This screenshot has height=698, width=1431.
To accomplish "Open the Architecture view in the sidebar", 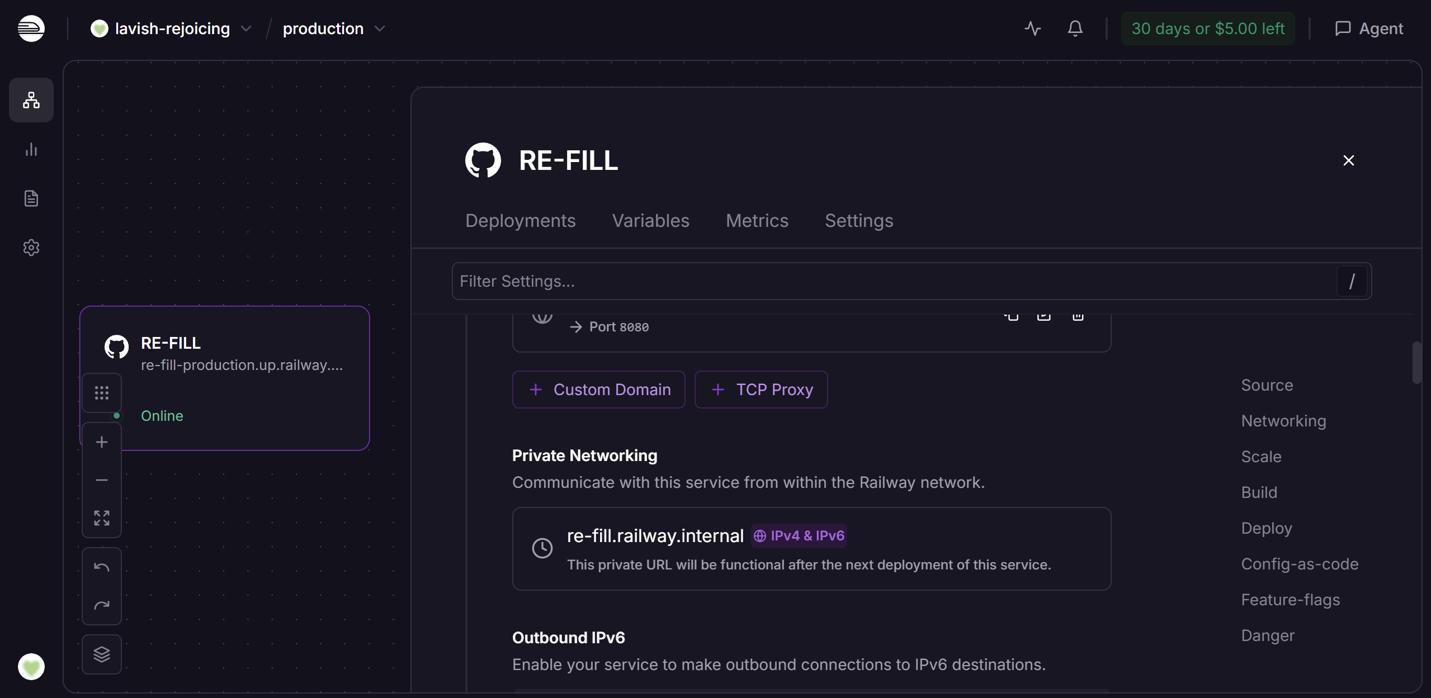I will pyautogui.click(x=31, y=100).
